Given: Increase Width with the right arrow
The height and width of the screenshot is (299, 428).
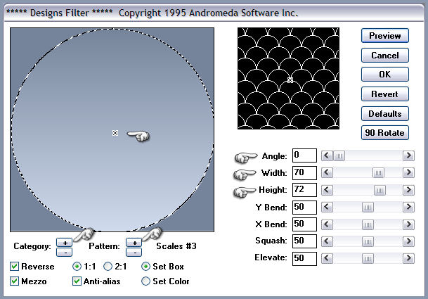Looking at the screenshot, I should coord(408,173).
